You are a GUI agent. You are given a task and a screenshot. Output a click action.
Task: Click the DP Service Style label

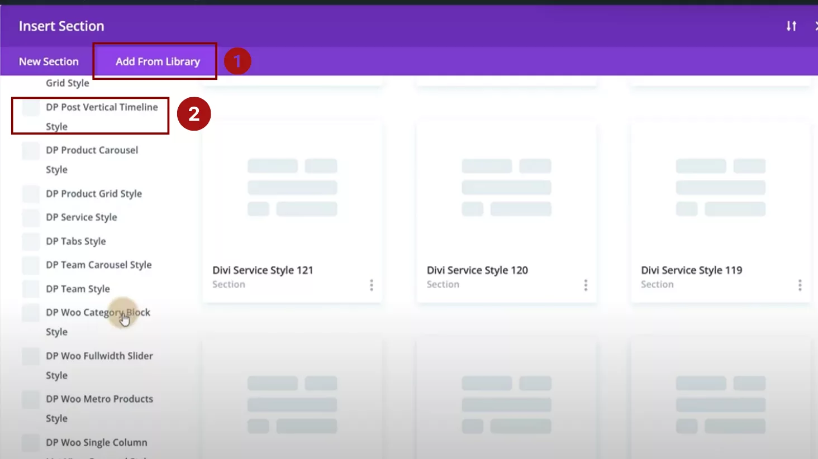tap(82, 217)
